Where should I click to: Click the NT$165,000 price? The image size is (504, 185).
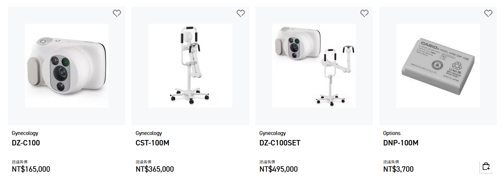(x=31, y=169)
